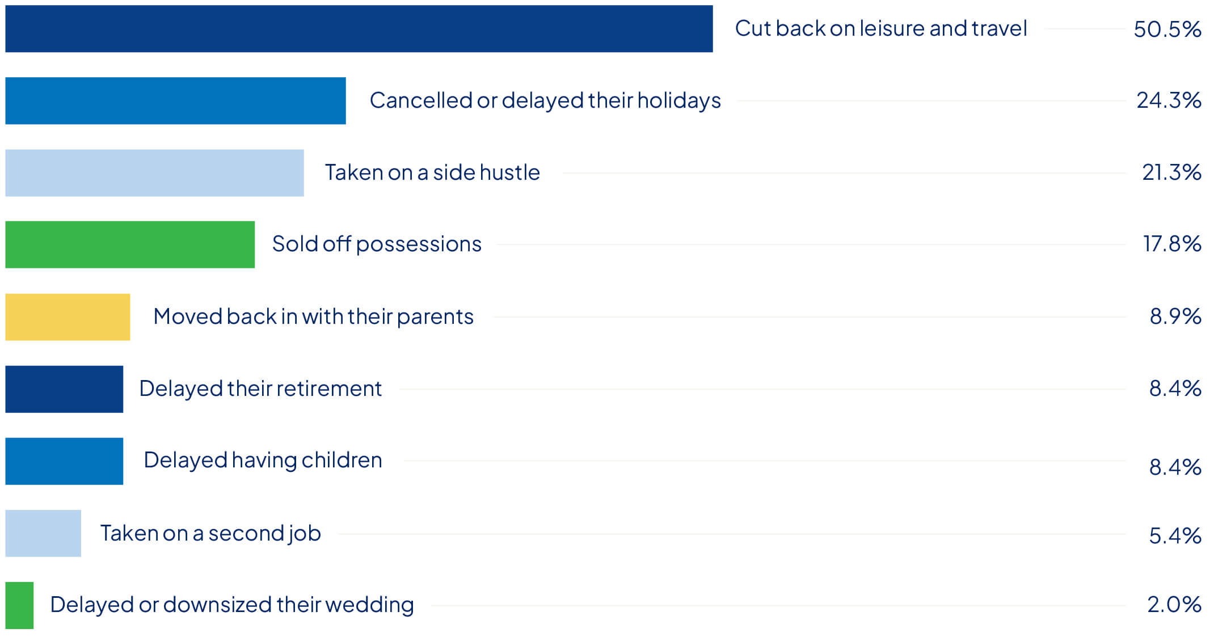1214x637 pixels.
Task: Select the 5.4% value
Action: [x=1174, y=535]
